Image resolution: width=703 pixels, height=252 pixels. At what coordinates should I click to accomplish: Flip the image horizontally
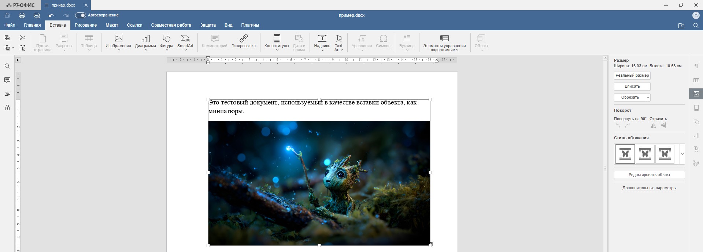[x=653, y=126]
